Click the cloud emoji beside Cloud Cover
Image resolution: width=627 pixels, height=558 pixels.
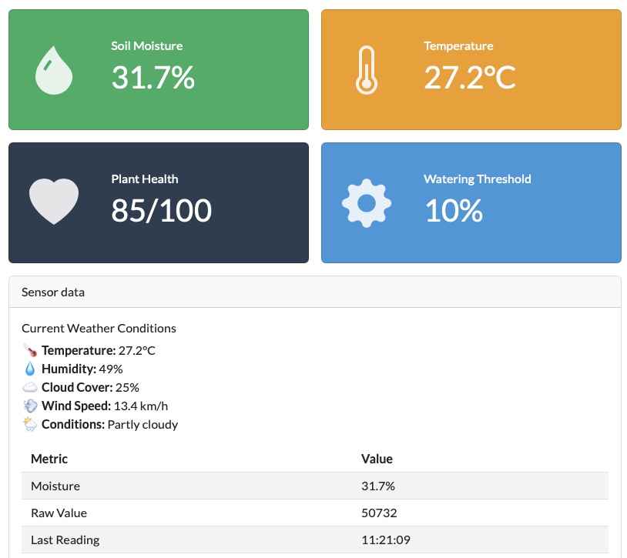[30, 388]
